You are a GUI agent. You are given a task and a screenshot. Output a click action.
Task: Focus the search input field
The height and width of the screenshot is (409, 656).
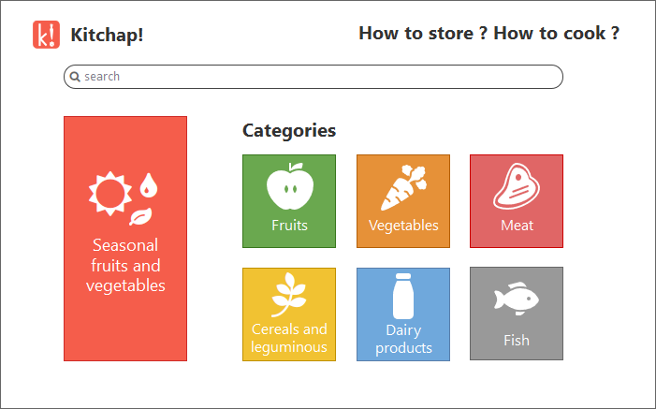[x=313, y=77]
